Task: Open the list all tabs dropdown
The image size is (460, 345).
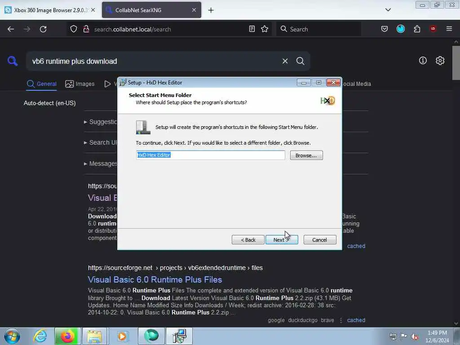Action: coord(388,10)
